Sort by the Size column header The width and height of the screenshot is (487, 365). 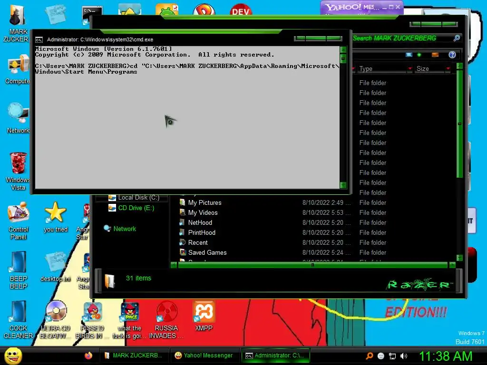coord(430,68)
